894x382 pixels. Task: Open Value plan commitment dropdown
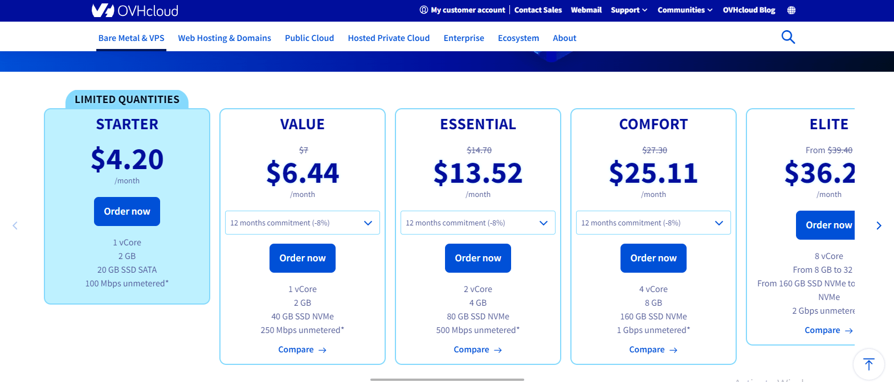[303, 223]
